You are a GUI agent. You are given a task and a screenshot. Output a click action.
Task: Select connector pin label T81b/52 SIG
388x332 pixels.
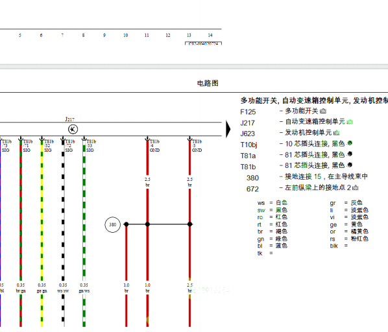(x=49, y=146)
